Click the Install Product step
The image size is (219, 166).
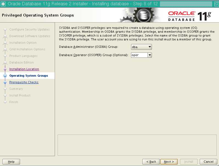(x=20, y=95)
